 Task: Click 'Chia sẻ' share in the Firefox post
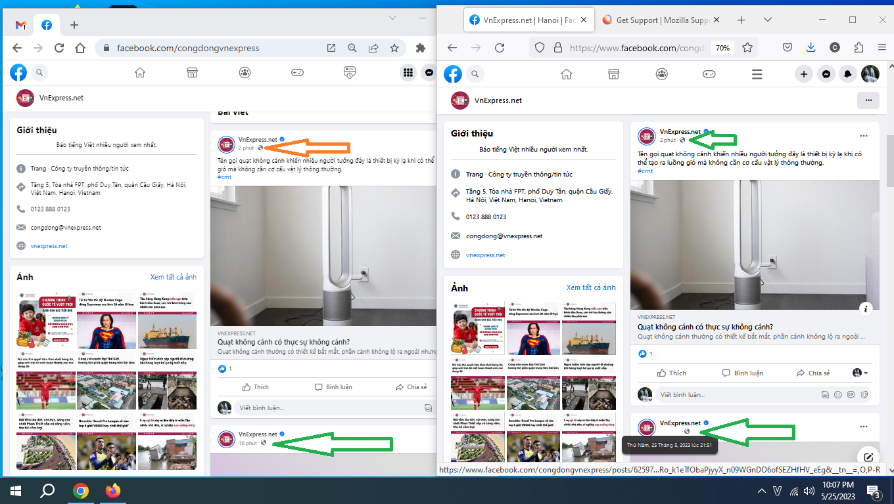click(x=812, y=373)
